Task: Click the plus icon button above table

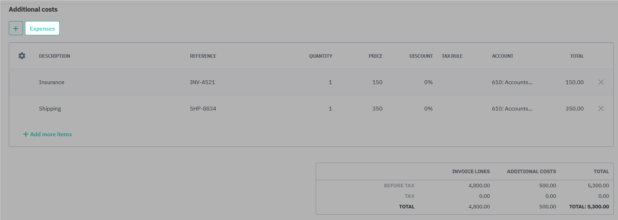Action: (x=16, y=28)
